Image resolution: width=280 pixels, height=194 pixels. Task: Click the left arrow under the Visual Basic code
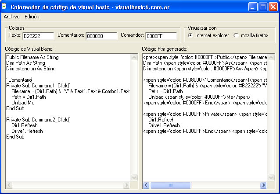pyautogui.click(x=9, y=185)
